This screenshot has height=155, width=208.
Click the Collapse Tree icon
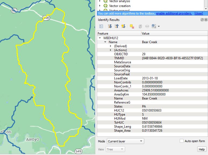(117, 26)
